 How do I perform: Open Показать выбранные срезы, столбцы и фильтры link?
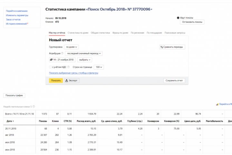(x=73, y=73)
